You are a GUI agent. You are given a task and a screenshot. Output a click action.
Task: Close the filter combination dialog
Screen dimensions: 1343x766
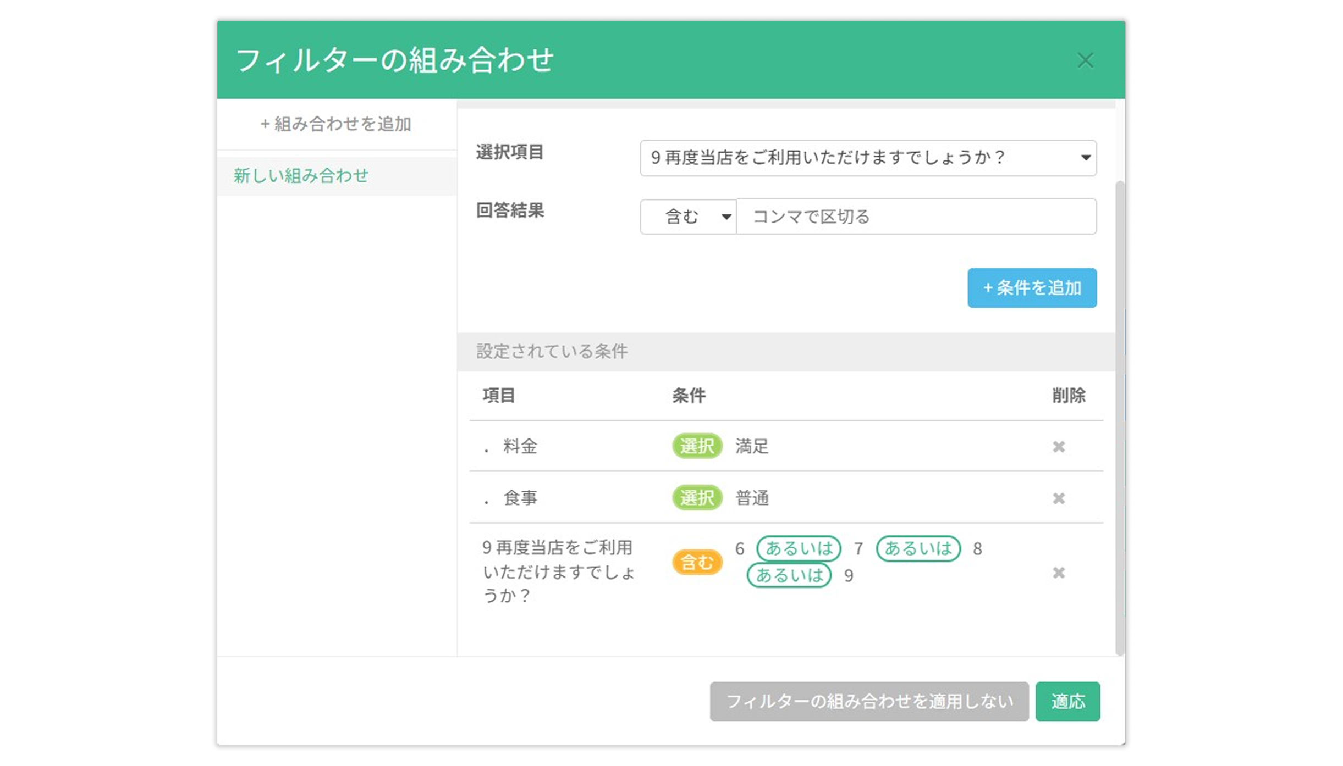[1085, 60]
